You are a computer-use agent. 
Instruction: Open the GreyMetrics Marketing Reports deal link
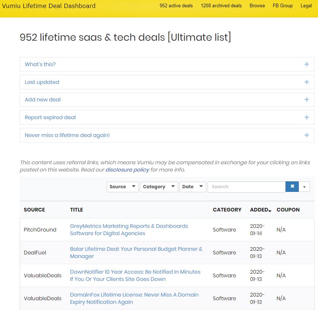(129, 230)
